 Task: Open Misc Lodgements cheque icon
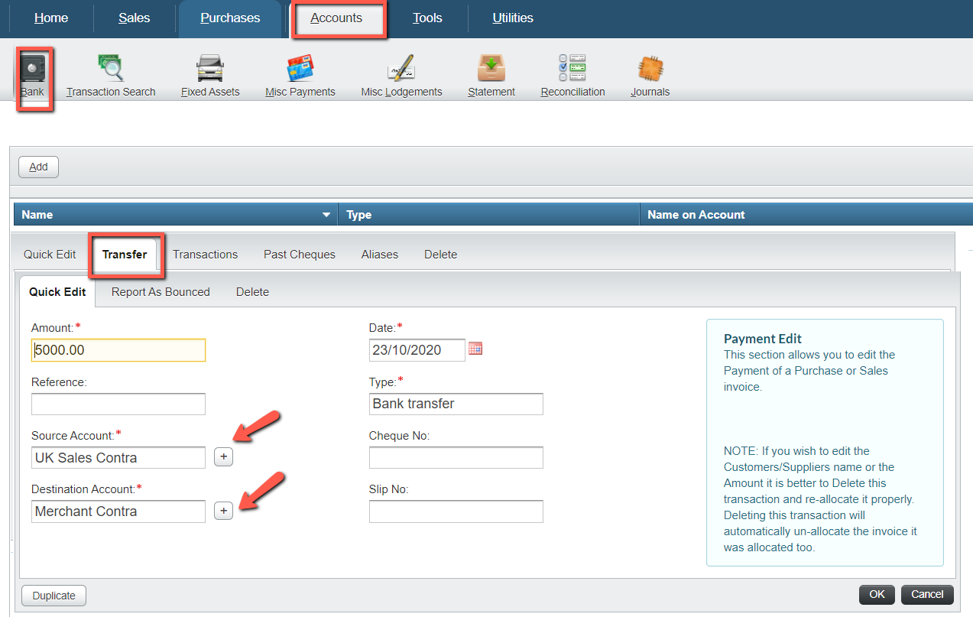401,69
